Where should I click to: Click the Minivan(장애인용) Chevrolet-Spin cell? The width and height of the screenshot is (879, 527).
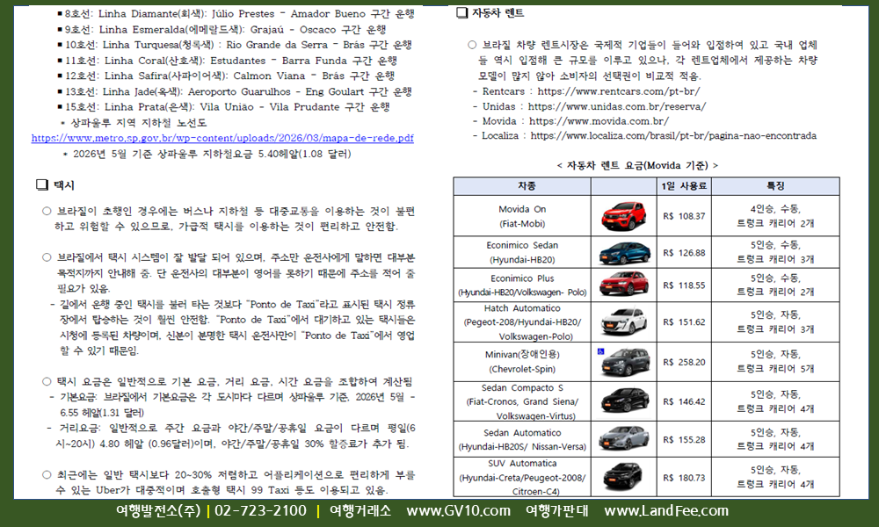click(x=522, y=362)
